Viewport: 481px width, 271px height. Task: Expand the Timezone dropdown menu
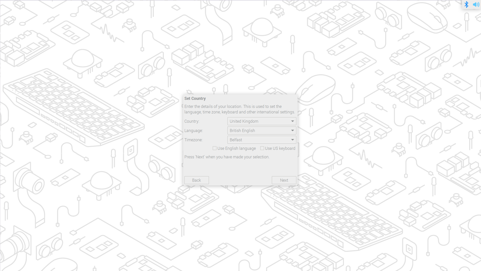click(x=292, y=140)
